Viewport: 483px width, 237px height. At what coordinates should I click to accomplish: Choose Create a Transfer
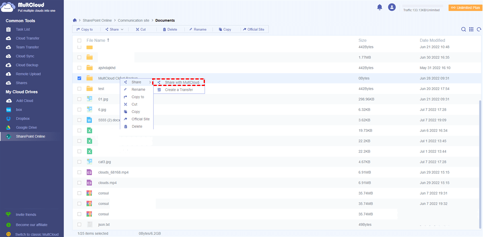pyautogui.click(x=179, y=90)
